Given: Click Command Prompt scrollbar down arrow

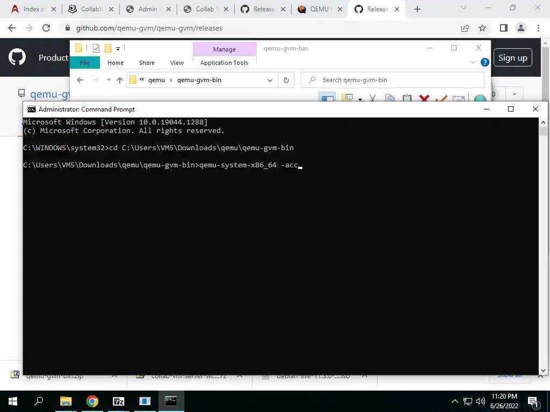Looking at the screenshot, I should click(x=543, y=371).
